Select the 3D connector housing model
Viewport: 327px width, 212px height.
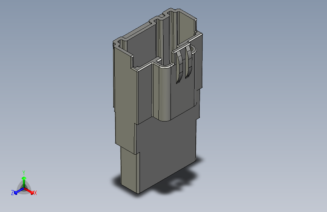click(x=158, y=101)
